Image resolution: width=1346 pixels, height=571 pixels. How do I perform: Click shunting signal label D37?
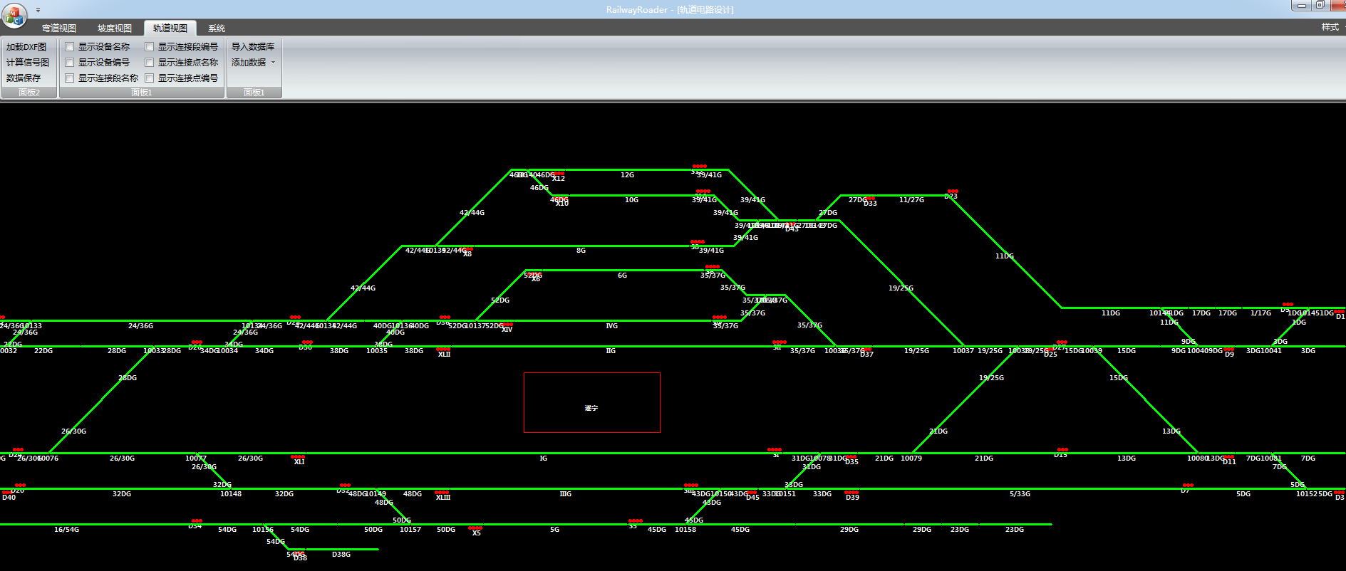tap(866, 355)
